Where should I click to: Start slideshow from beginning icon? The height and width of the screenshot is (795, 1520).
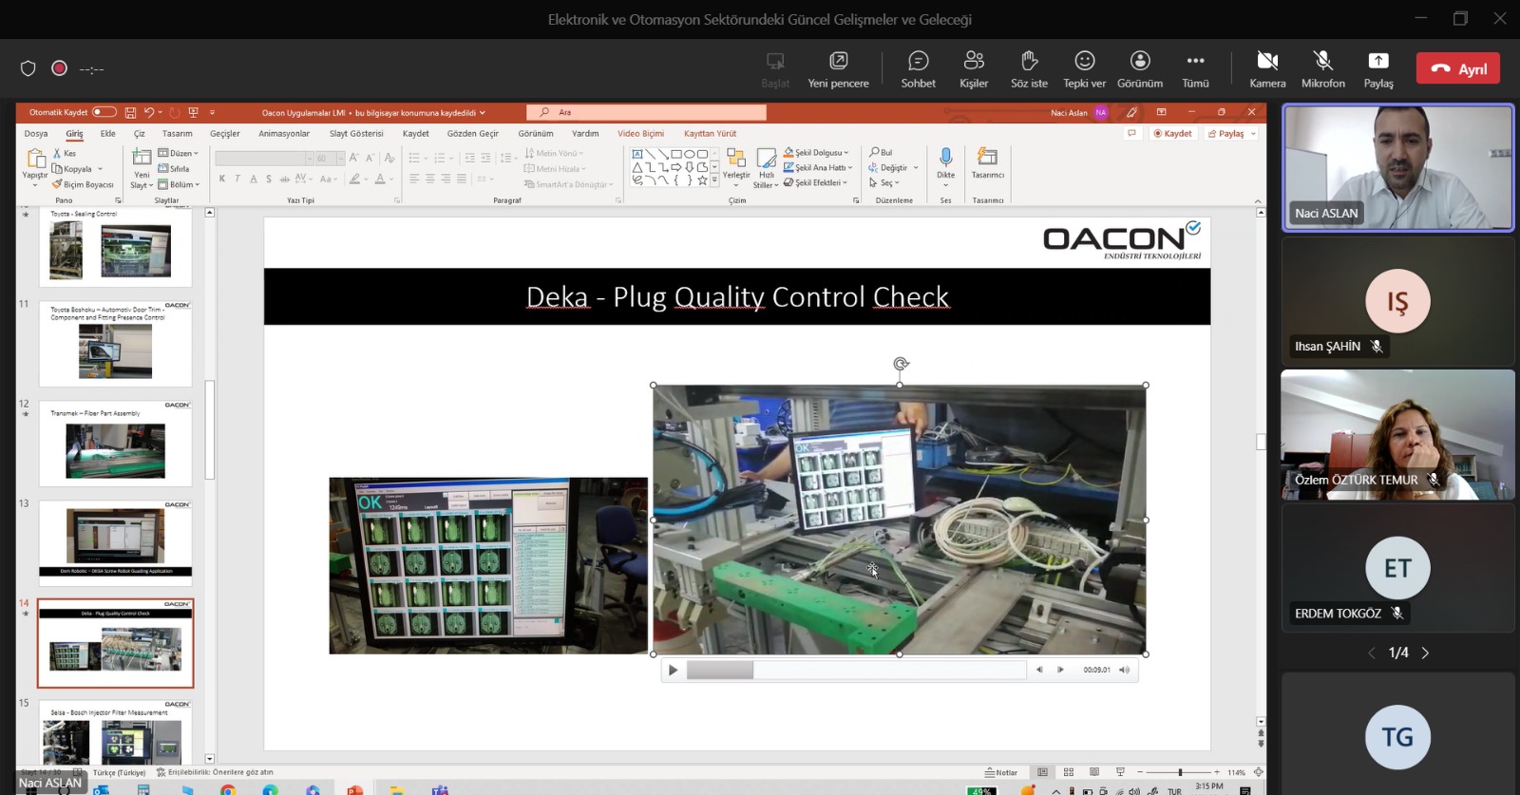[x=194, y=112]
